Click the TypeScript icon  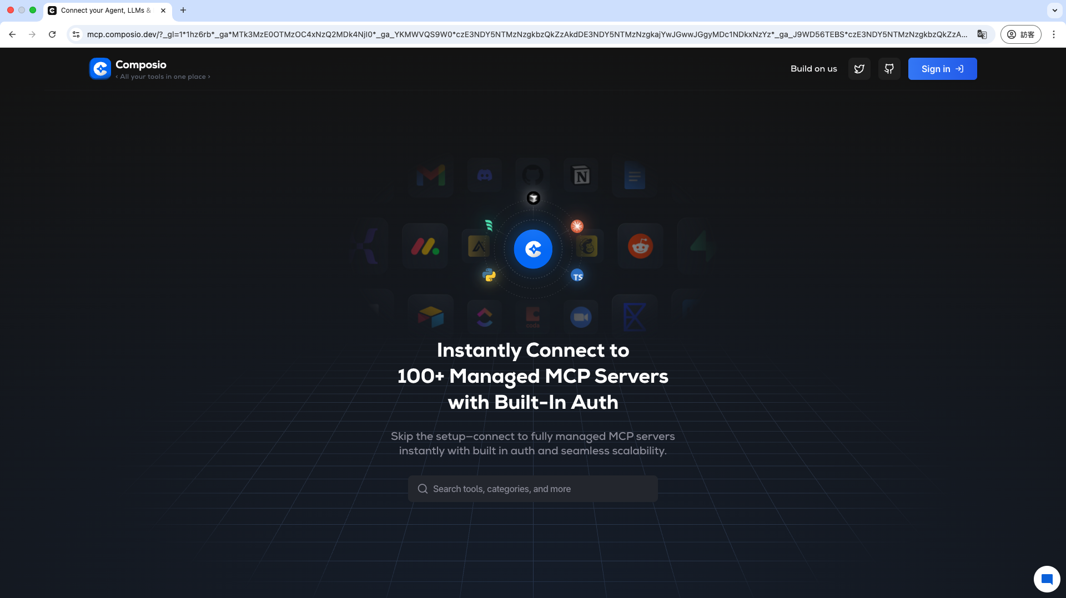tap(577, 276)
